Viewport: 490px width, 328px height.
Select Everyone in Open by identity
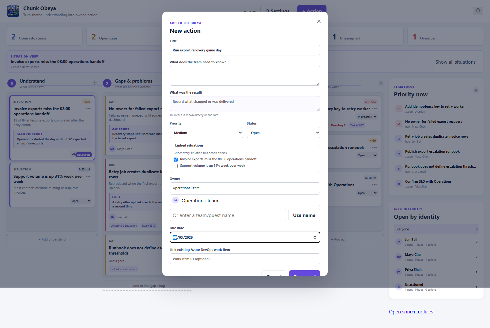point(436,229)
